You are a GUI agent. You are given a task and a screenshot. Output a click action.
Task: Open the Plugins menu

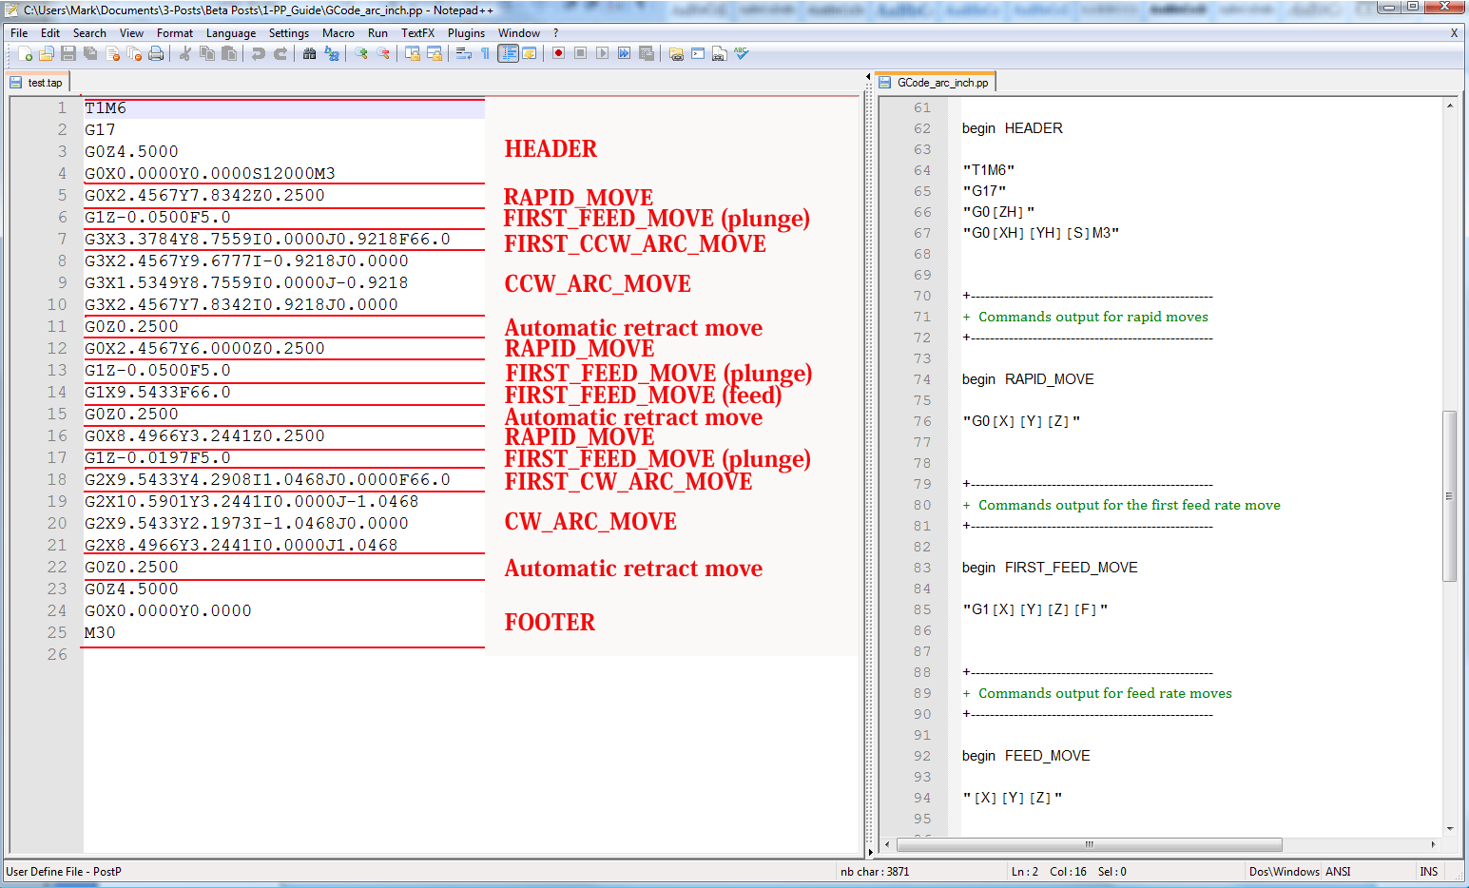pos(466,33)
